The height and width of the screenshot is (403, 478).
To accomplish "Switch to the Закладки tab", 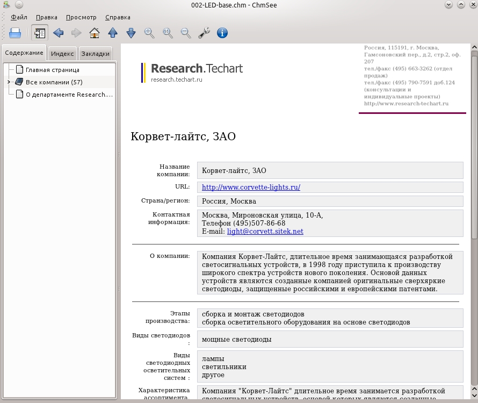I will 96,54.
